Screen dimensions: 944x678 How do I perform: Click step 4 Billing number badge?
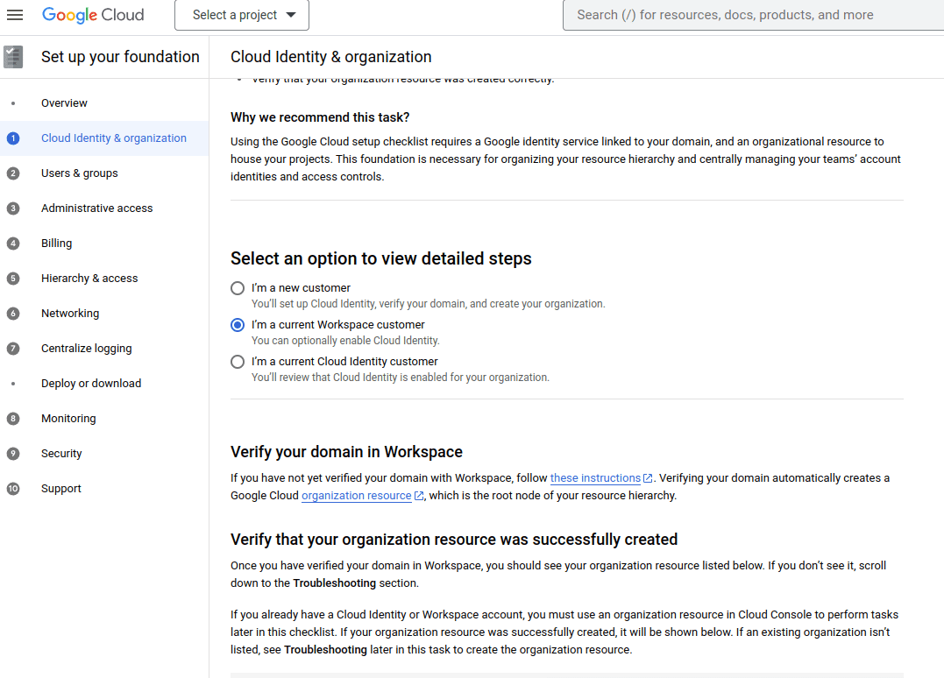point(13,244)
